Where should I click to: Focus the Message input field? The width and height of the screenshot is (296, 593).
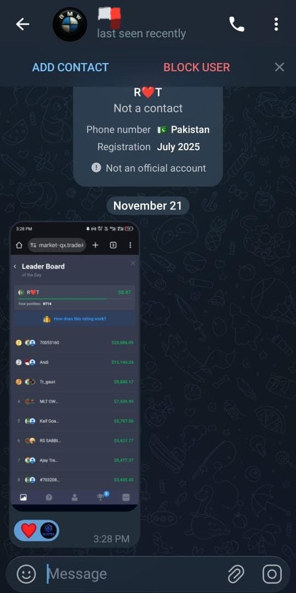[x=134, y=574]
